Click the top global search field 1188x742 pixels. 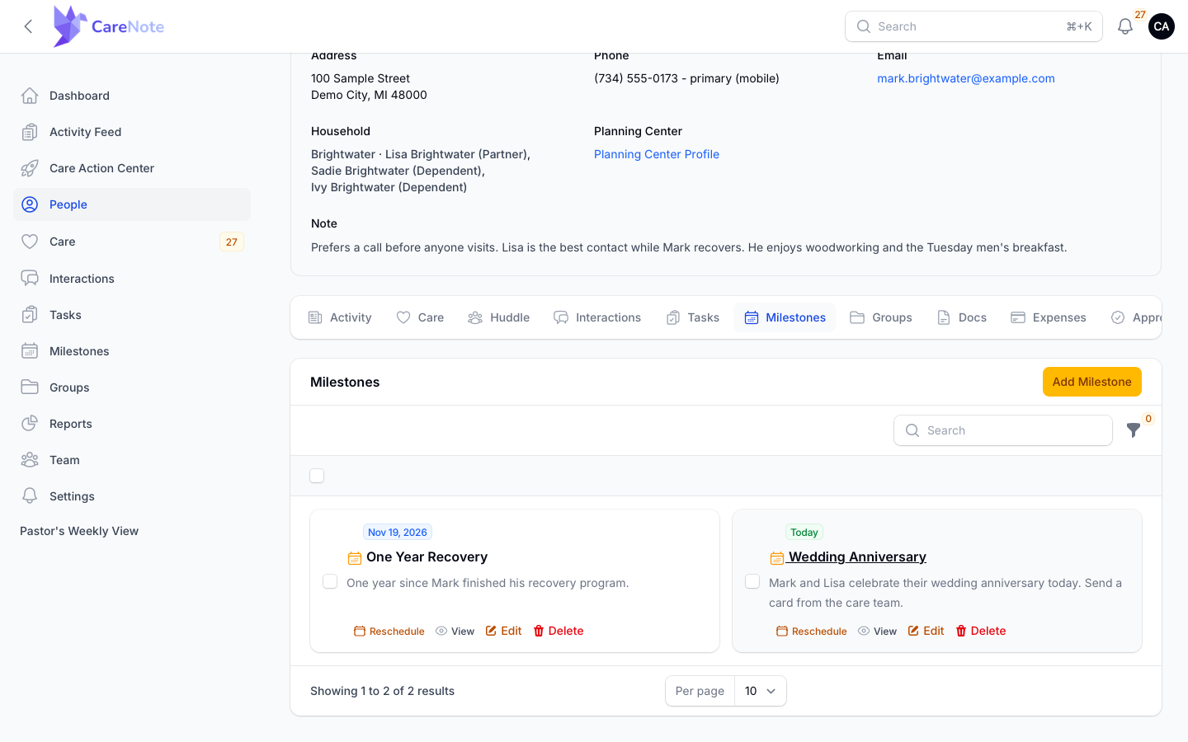point(973,26)
